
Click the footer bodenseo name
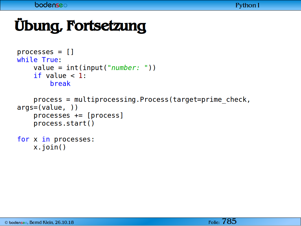click(x=18, y=222)
